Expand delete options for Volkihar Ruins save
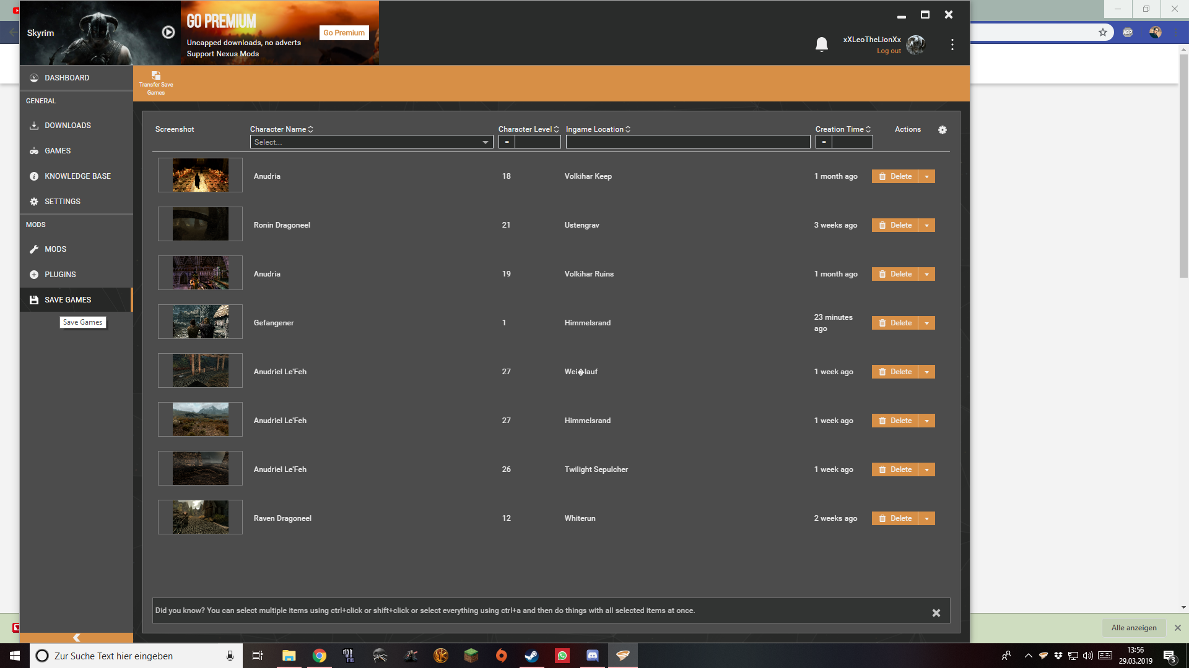Screen dimensions: 1189x668 (x=926, y=274)
